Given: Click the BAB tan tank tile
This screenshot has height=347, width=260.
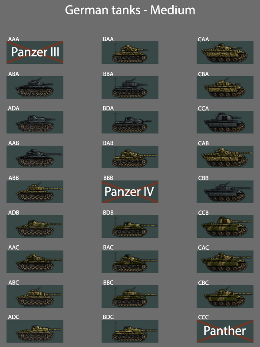Looking at the screenshot, I should tap(130, 157).
